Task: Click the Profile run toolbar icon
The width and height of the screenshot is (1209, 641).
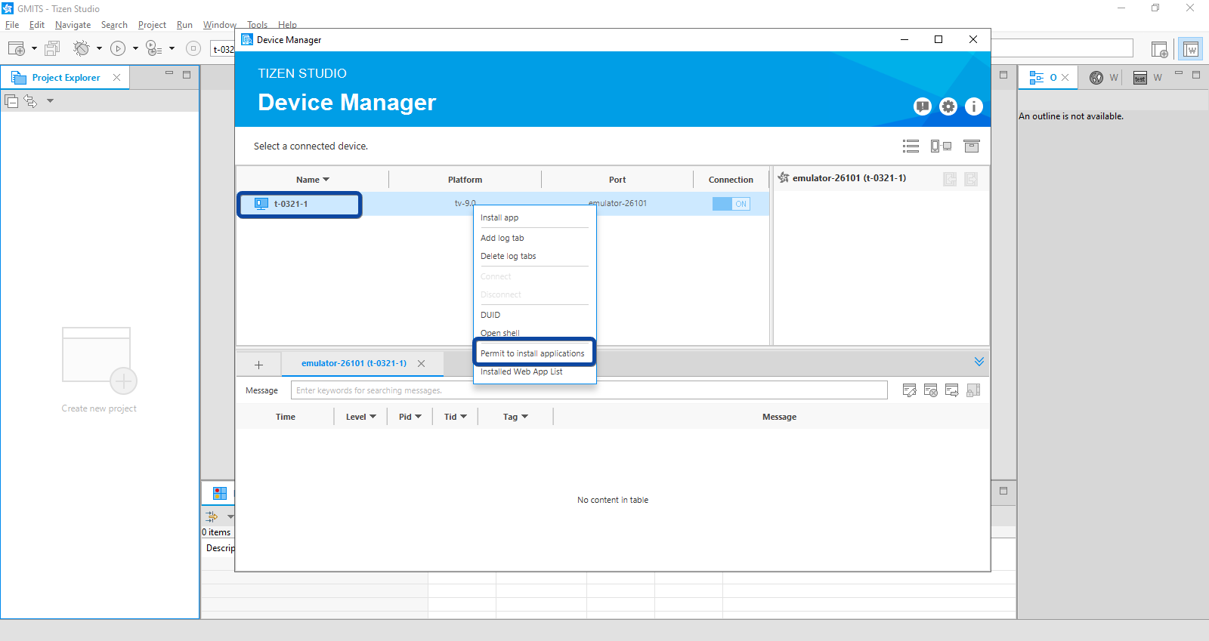Action: pyautogui.click(x=153, y=48)
